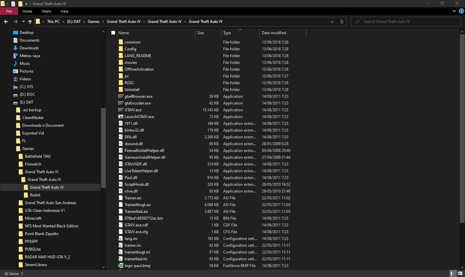Click the gta4Browser.exe icon

[x=121, y=96]
